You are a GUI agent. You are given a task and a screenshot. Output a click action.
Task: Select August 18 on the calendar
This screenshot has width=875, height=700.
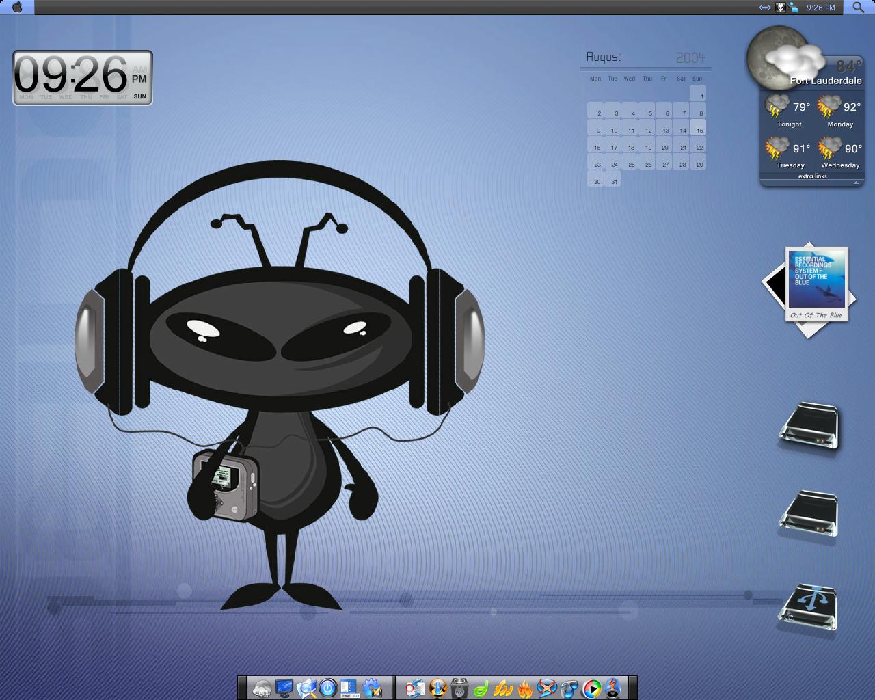pos(630,145)
